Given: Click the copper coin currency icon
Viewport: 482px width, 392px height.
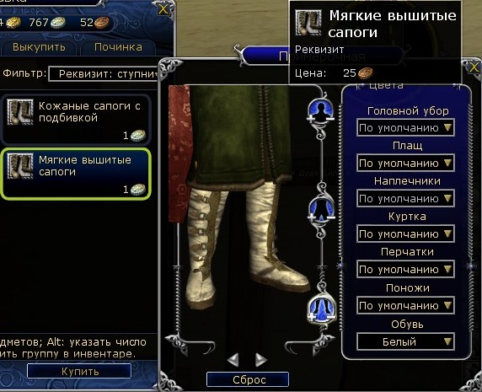Looking at the screenshot, I should [x=101, y=23].
